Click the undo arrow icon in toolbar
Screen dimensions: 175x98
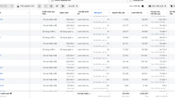click(x=46, y=6)
